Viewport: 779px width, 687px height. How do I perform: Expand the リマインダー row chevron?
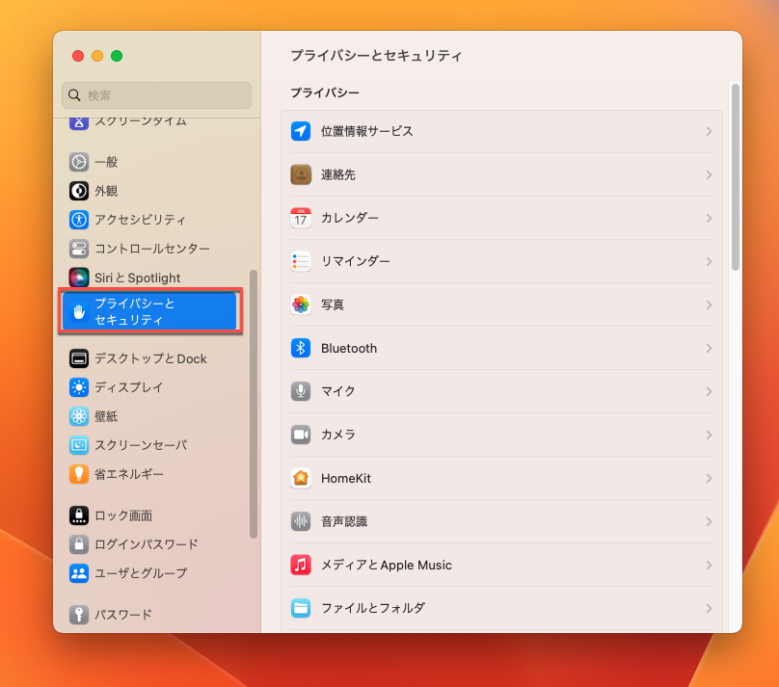[709, 261]
